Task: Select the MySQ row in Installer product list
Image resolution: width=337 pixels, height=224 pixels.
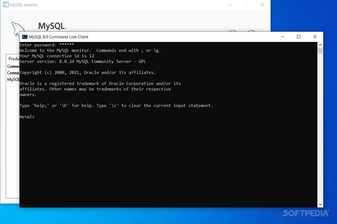Action: [x=13, y=79]
